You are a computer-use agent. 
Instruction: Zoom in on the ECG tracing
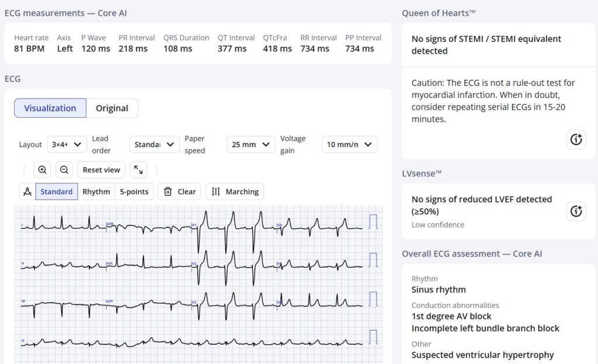point(42,170)
